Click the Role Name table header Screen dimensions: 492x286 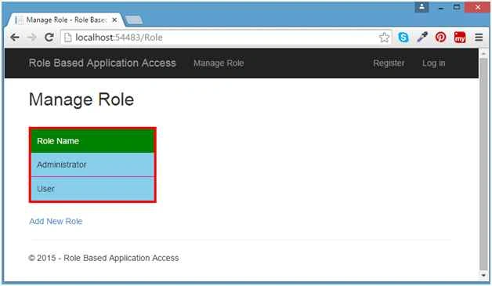[92, 141]
